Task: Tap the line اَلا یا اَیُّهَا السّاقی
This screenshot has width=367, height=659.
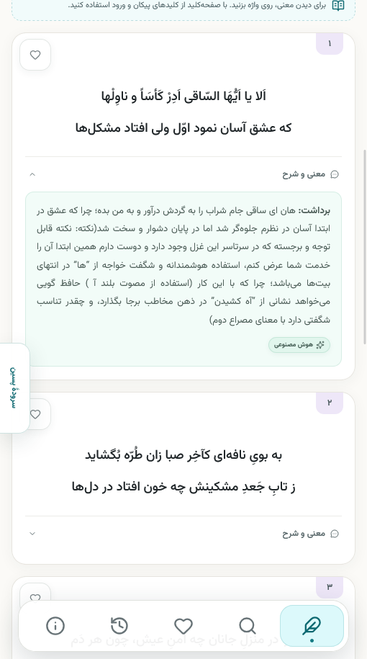Action: click(x=183, y=97)
